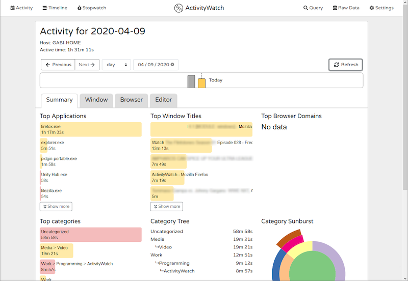The image size is (408, 281).
Task: Go to the Previous day
Action: click(58, 65)
